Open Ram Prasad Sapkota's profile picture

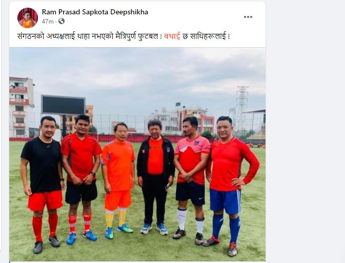click(x=28, y=17)
